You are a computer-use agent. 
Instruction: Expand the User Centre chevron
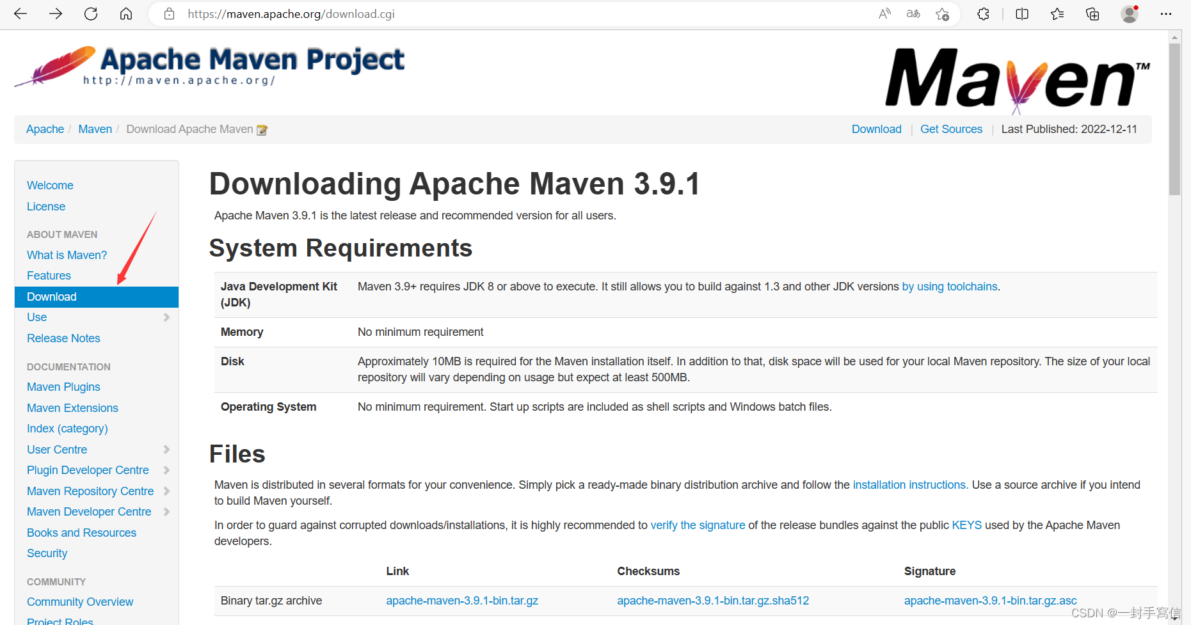pos(166,450)
